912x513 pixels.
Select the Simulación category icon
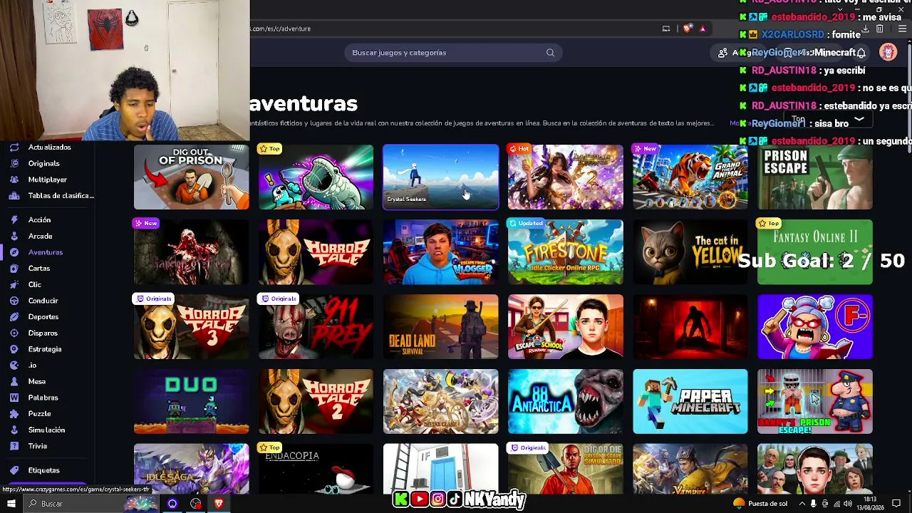(14, 430)
